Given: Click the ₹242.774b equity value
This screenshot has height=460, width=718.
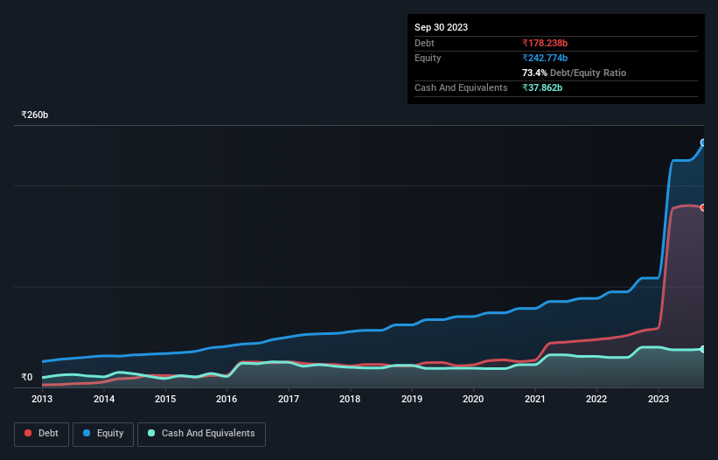Looking at the screenshot, I should click(545, 58).
